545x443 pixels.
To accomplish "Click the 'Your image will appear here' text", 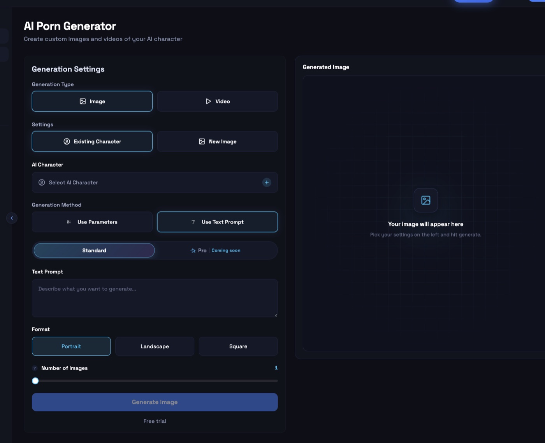I will point(425,224).
